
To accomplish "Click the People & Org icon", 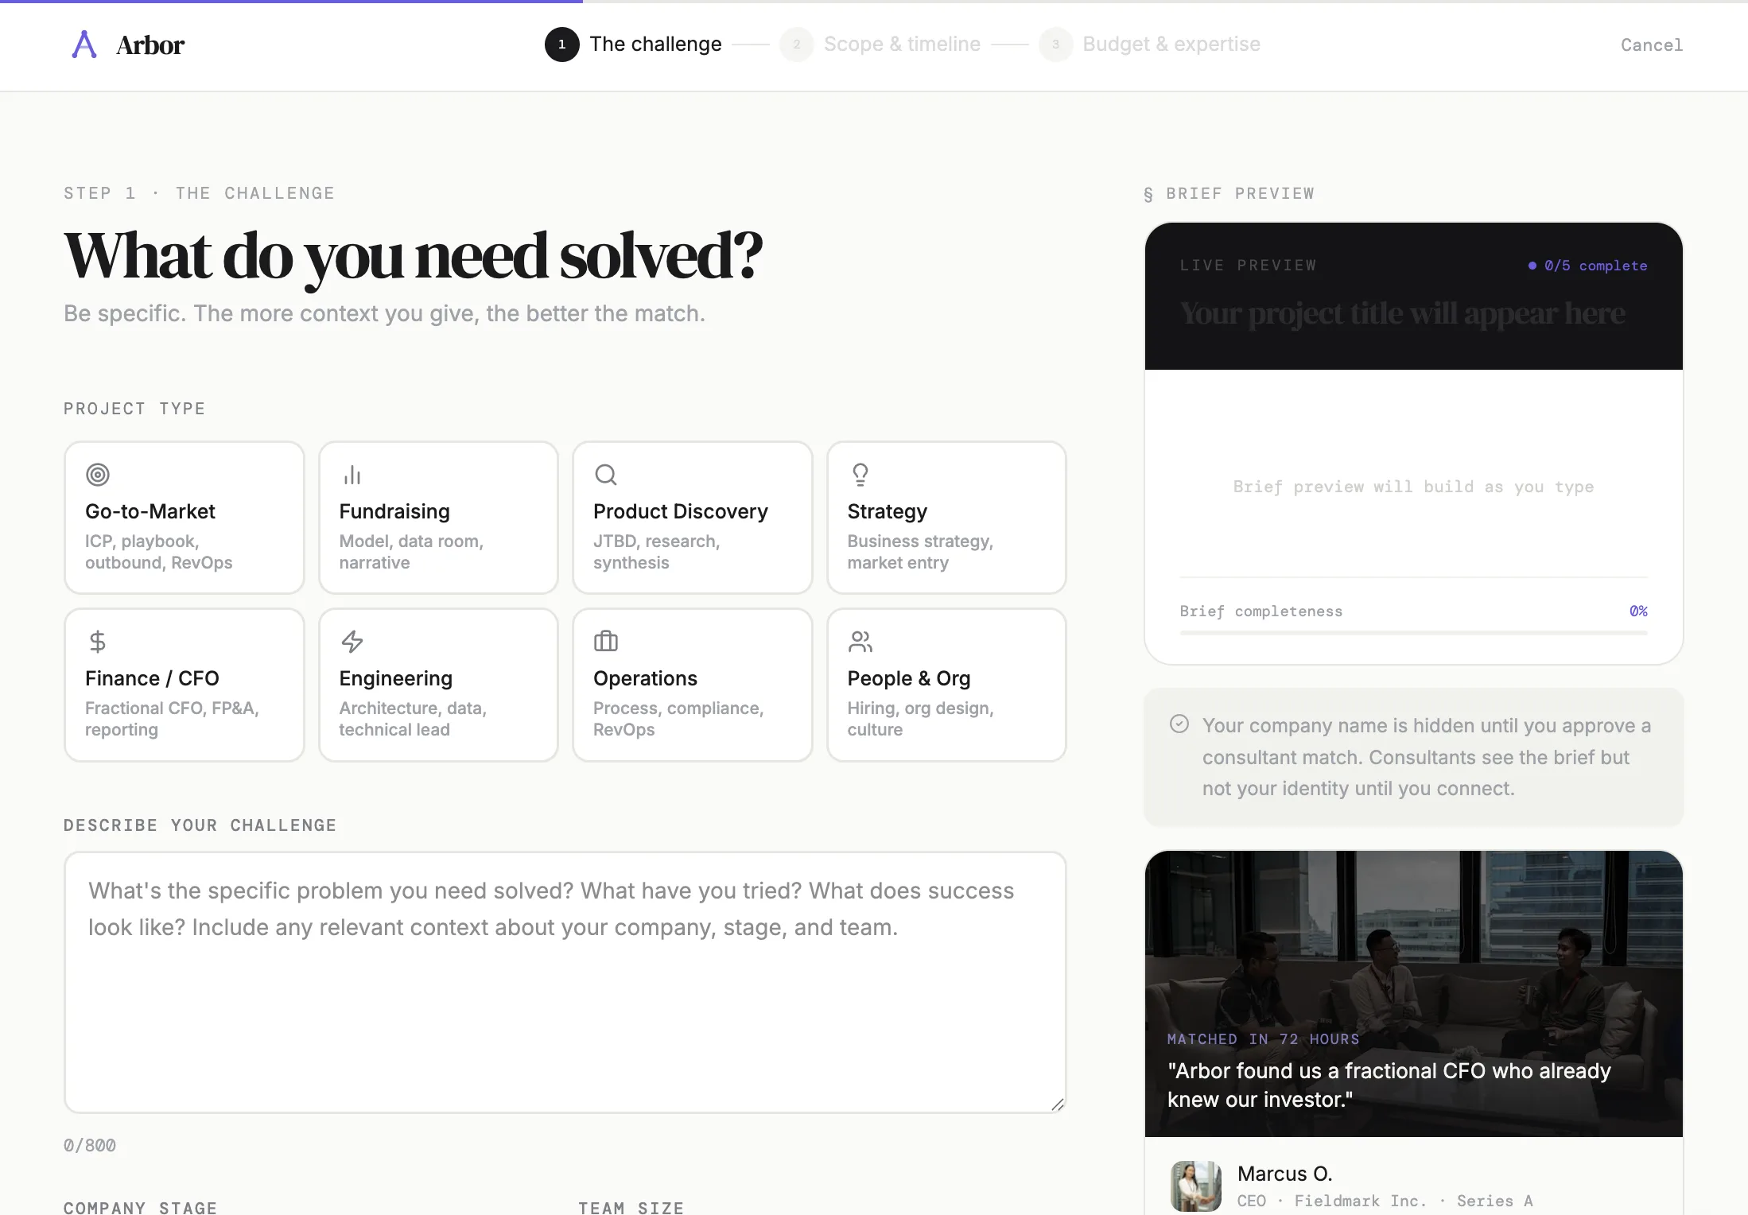I will (860, 642).
